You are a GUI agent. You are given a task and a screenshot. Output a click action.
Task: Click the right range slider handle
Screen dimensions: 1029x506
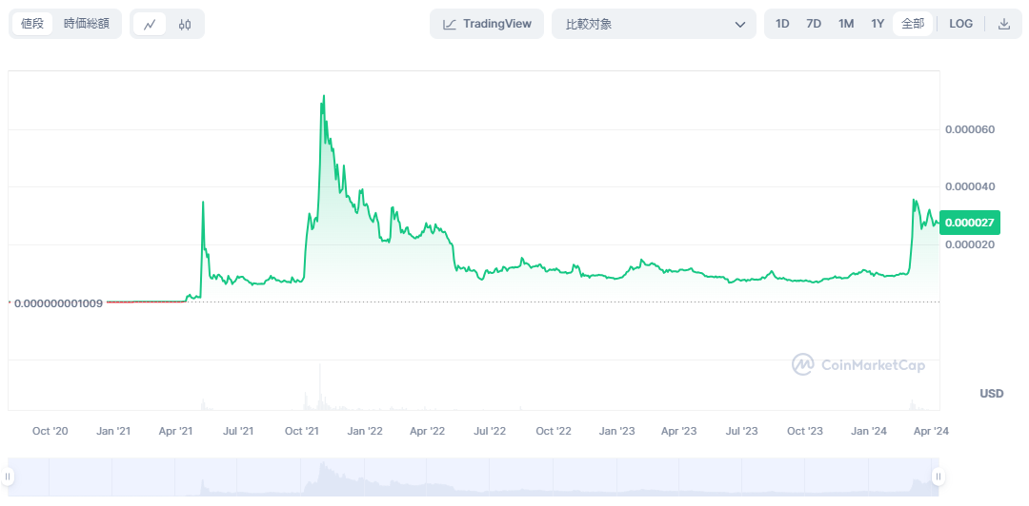coord(938,477)
